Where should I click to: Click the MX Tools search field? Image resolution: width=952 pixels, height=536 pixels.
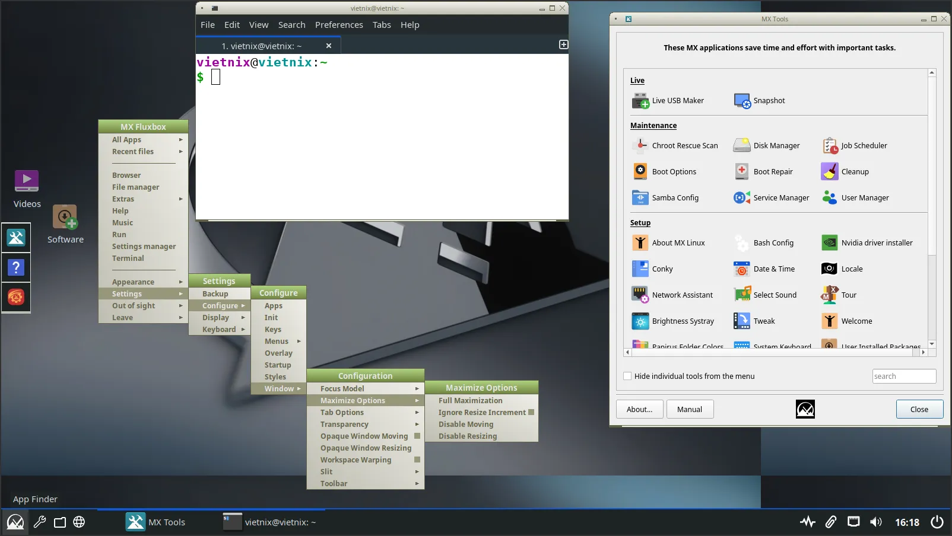tap(904, 377)
